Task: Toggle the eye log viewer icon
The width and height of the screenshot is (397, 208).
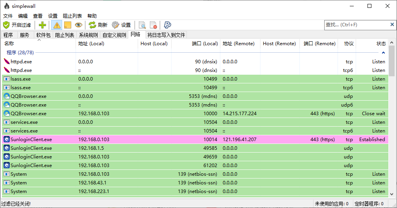Action: pos(79,25)
